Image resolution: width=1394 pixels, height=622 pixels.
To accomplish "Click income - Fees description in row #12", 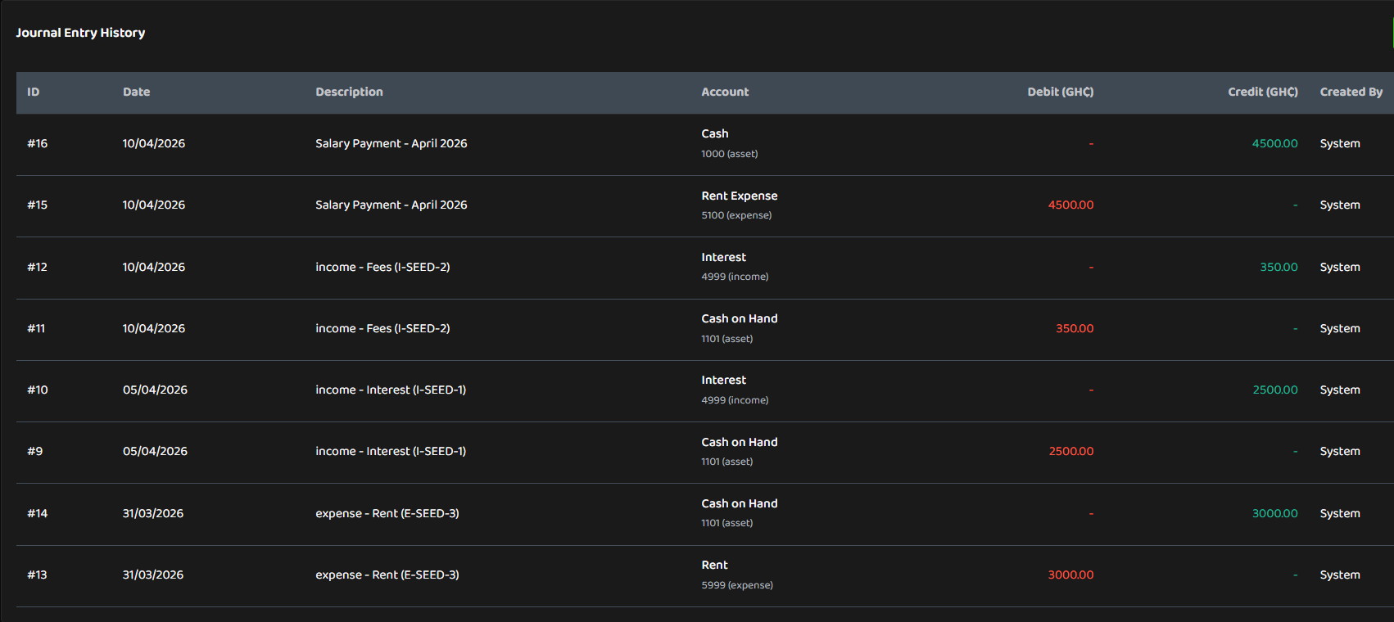I will coord(382,267).
